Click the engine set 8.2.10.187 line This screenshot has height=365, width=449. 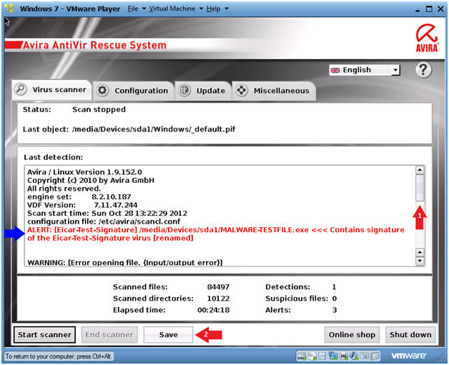[79, 197]
